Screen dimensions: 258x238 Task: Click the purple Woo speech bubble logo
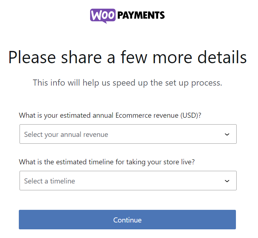[x=103, y=16]
